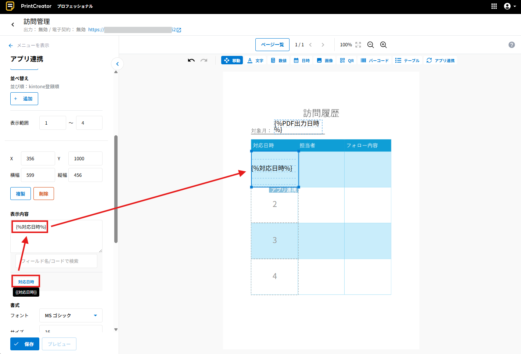Select the 文字 text tool
This screenshot has height=354, width=521.
coord(255,60)
